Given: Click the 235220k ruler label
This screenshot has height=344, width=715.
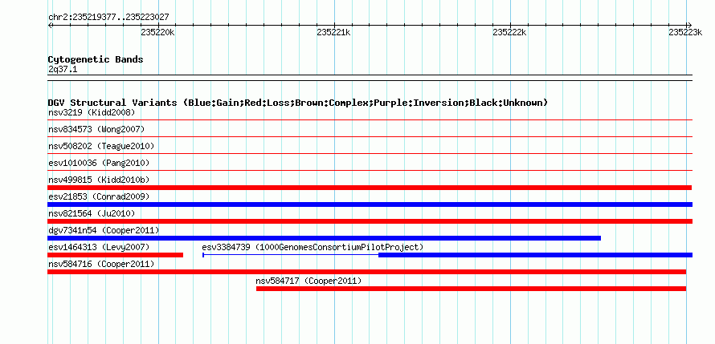Looking at the screenshot, I should (x=157, y=32).
